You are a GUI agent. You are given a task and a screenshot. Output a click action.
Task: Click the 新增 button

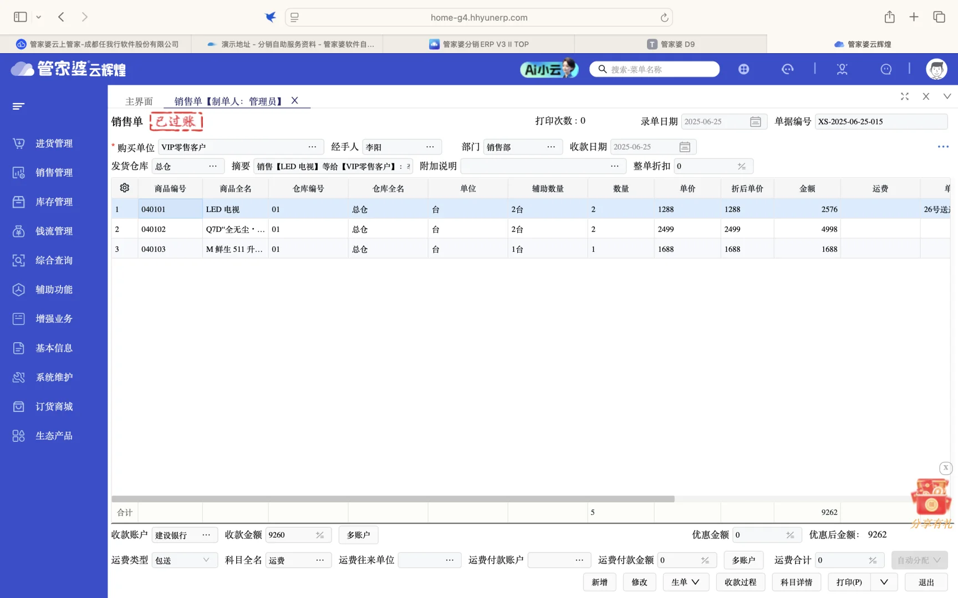tap(599, 582)
